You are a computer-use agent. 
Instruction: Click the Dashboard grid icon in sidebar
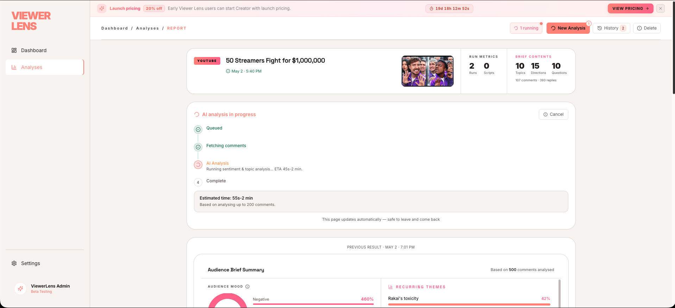(14, 50)
